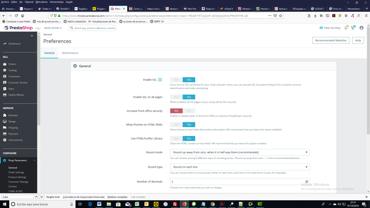Click the Recommended Modules button
Image resolution: width=370 pixels, height=208 pixels.
330,40
